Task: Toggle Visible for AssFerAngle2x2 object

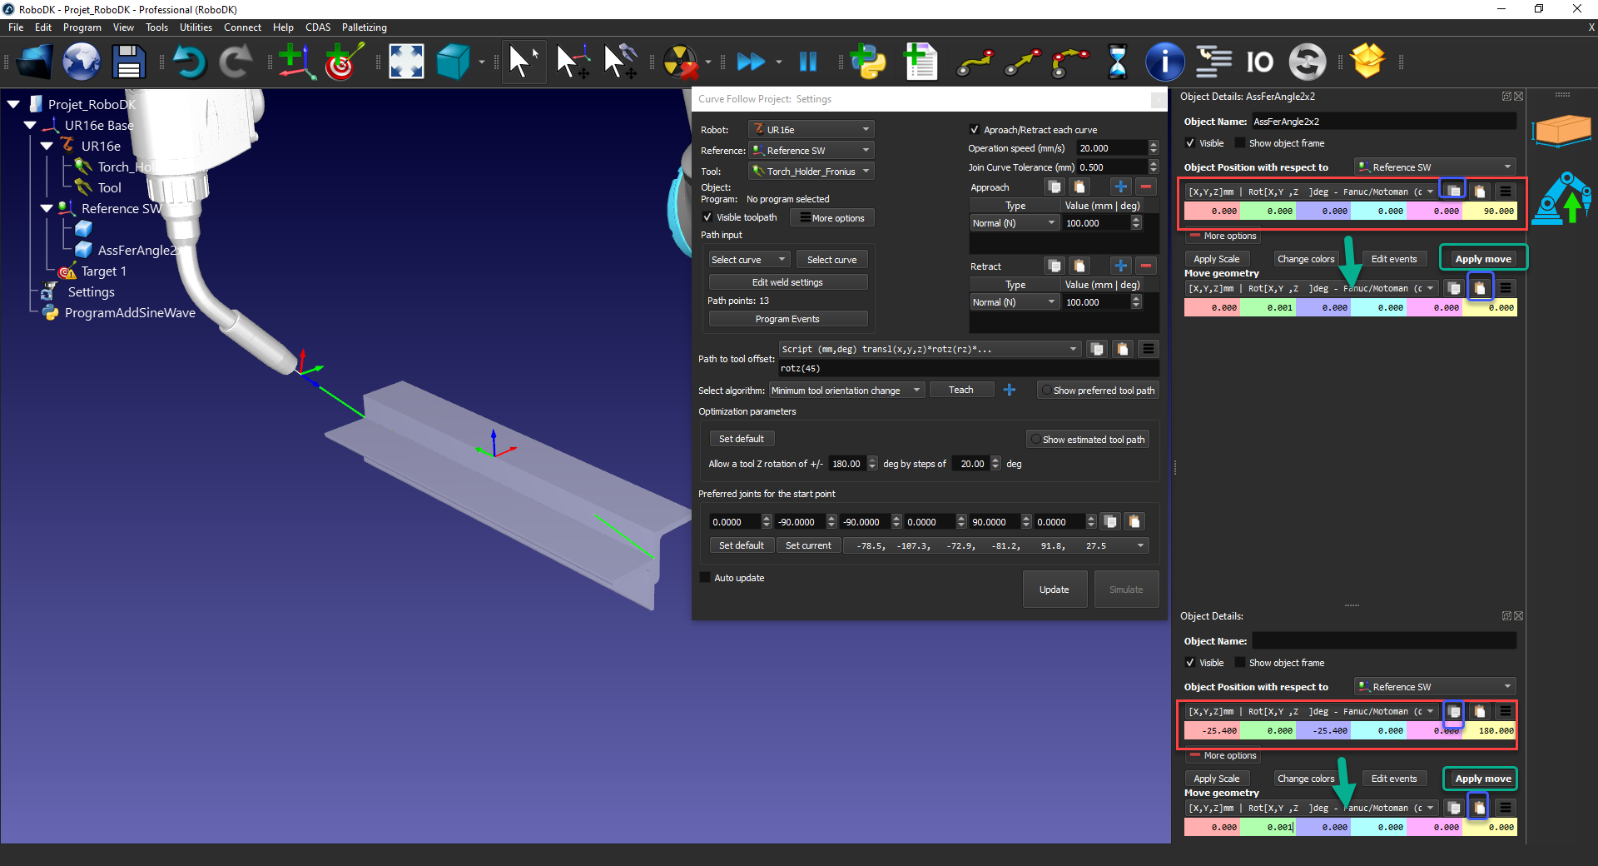Action: tap(1190, 143)
